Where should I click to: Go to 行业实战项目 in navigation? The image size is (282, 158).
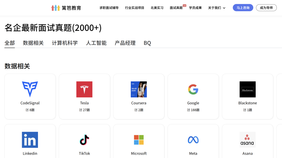pyautogui.click(x=134, y=8)
